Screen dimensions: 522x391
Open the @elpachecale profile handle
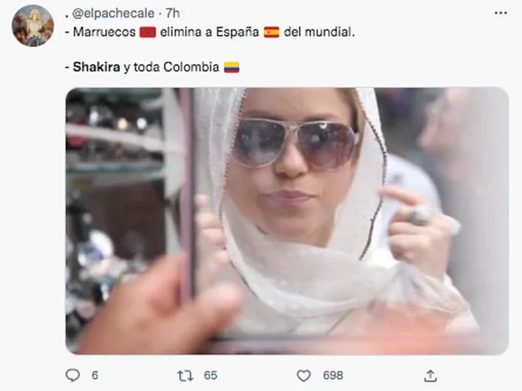pyautogui.click(x=114, y=14)
